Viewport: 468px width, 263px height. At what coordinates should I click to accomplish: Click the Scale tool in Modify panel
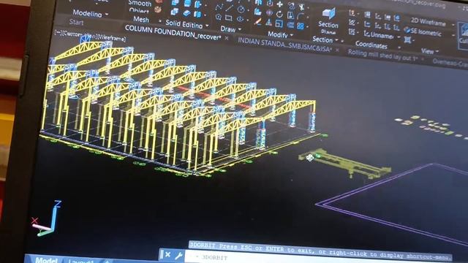tap(279, 23)
